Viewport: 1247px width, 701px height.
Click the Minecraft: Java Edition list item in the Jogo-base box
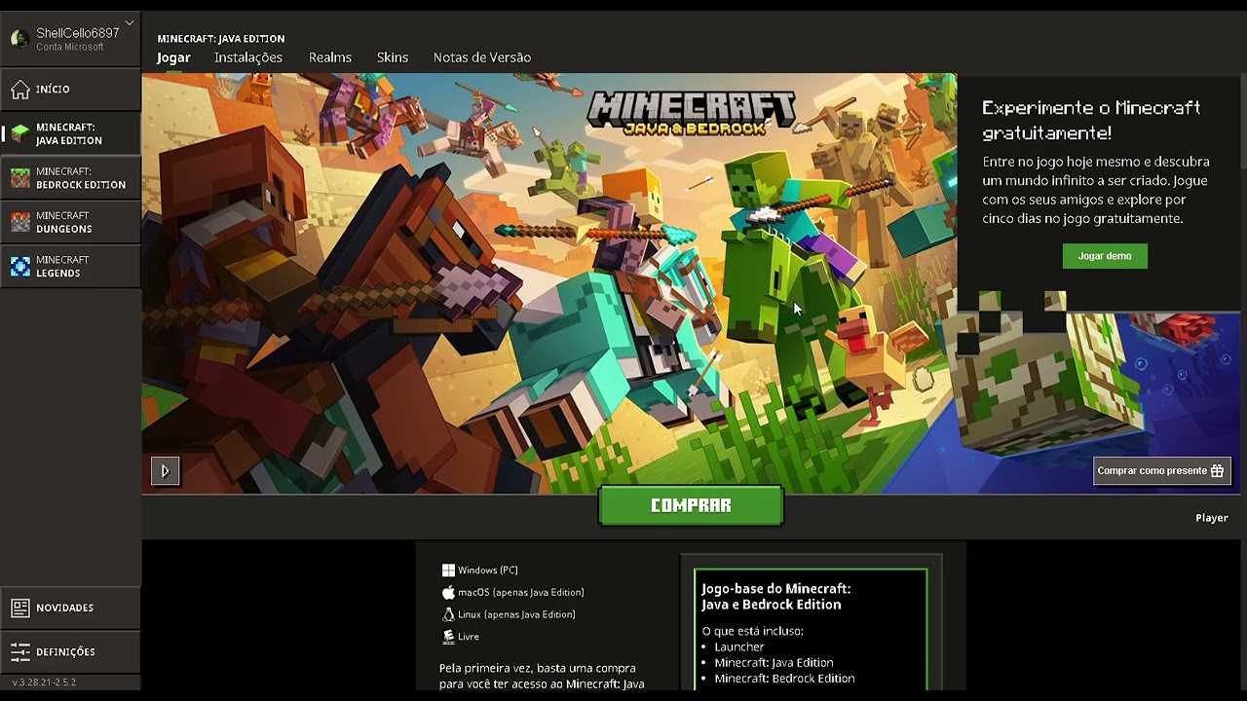(x=774, y=663)
